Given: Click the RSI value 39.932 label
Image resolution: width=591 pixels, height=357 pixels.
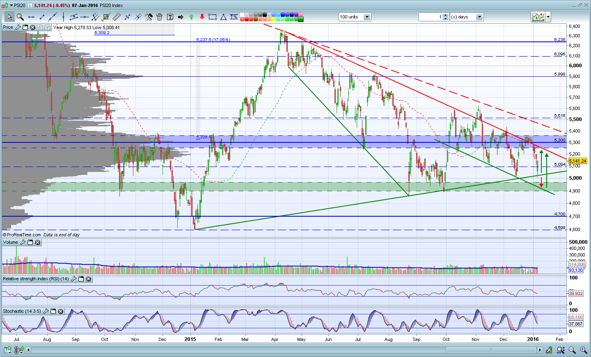Looking at the screenshot, I should 576,293.
